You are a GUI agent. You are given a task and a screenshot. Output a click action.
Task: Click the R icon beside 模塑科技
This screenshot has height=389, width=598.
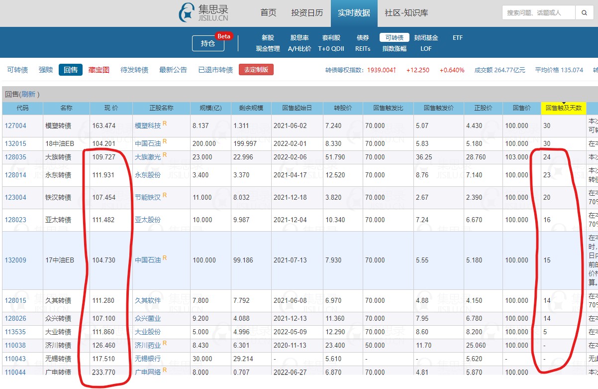pos(165,123)
